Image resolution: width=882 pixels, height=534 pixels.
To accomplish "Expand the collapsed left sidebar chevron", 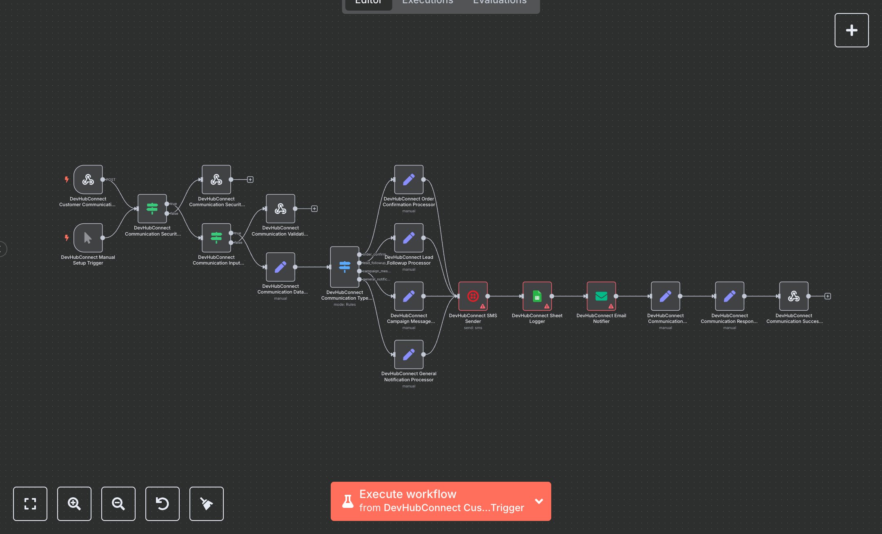I will click(2, 249).
